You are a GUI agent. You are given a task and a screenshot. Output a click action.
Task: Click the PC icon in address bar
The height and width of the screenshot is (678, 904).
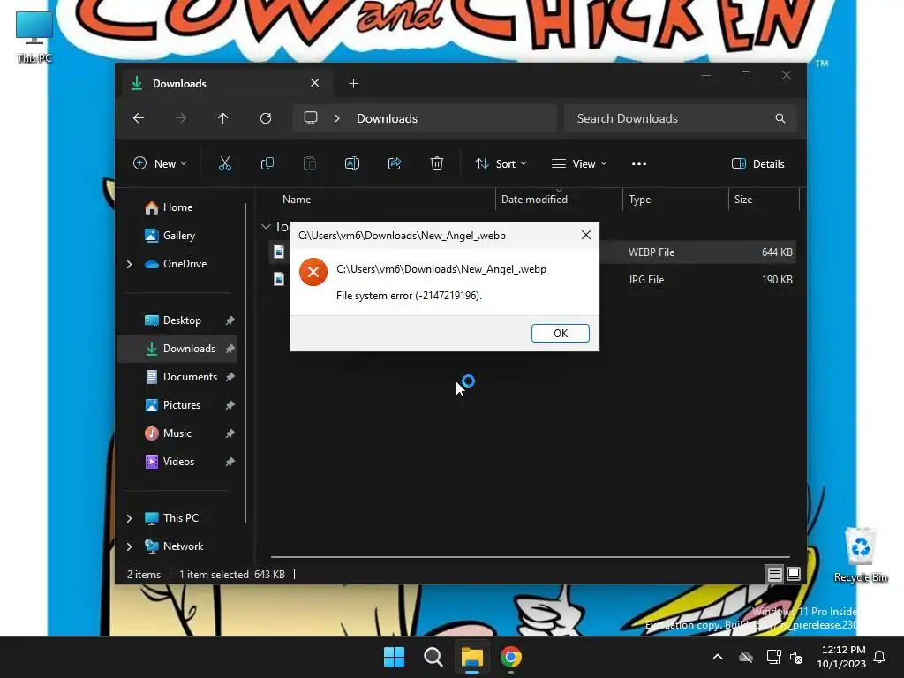tap(311, 118)
